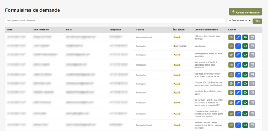Screen dimensions: 268x131
Task: Archive the 'Proposer 100.- de réduction' request
Action: tap(252, 84)
